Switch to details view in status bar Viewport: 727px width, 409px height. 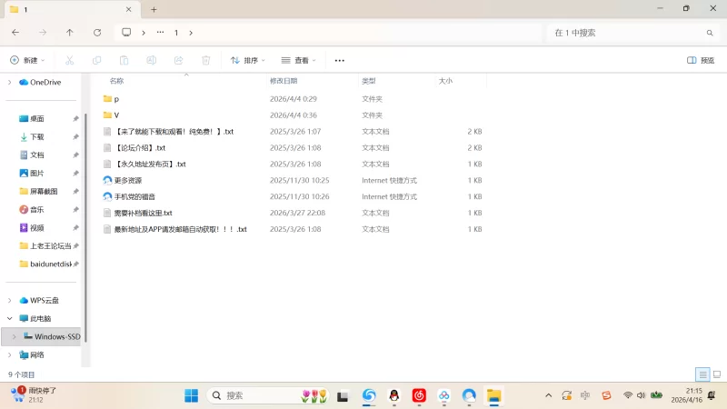pyautogui.click(x=702, y=374)
